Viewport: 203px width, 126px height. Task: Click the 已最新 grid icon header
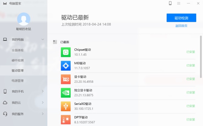coord(55,42)
